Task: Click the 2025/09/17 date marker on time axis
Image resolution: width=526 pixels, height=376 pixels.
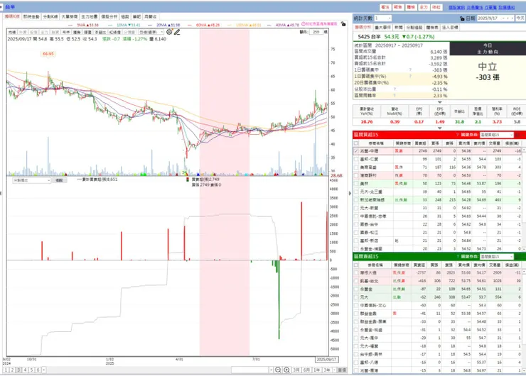Action: (x=326, y=359)
